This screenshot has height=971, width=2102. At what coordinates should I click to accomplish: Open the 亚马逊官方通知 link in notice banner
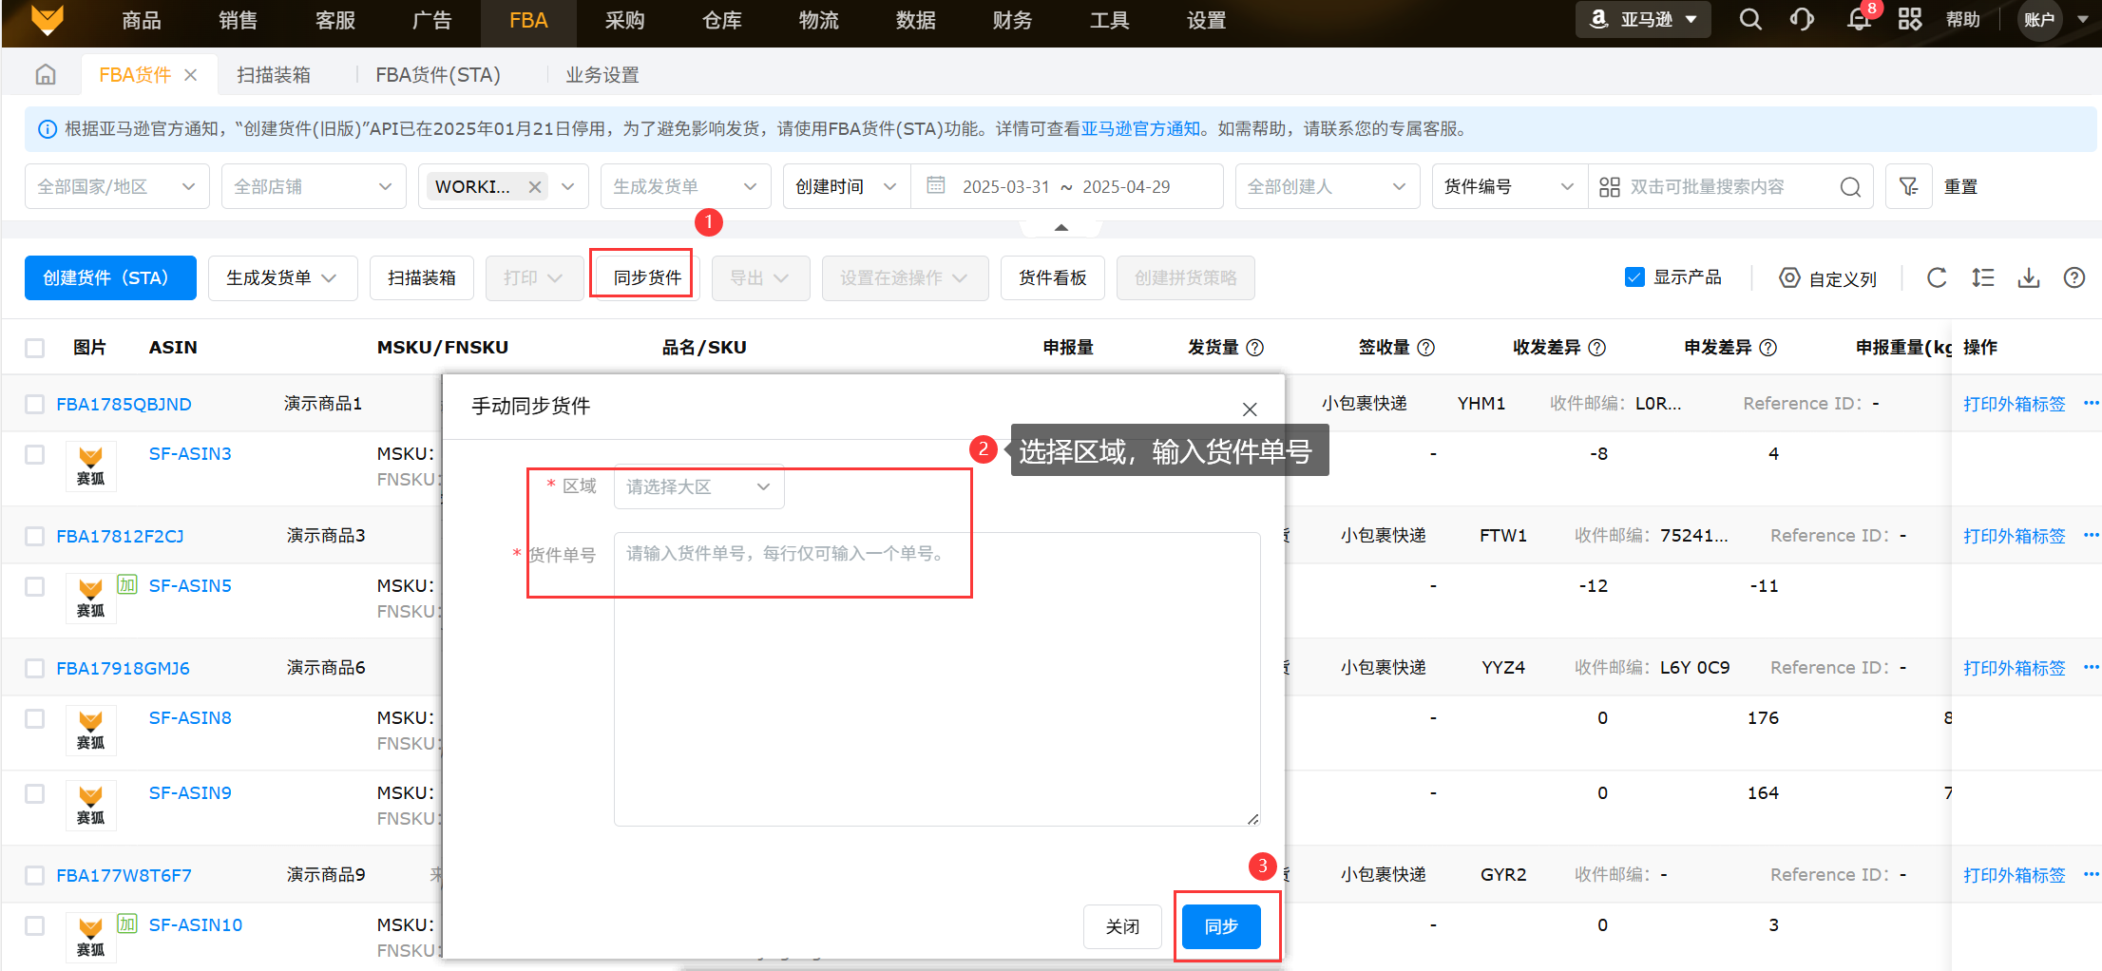[1140, 129]
